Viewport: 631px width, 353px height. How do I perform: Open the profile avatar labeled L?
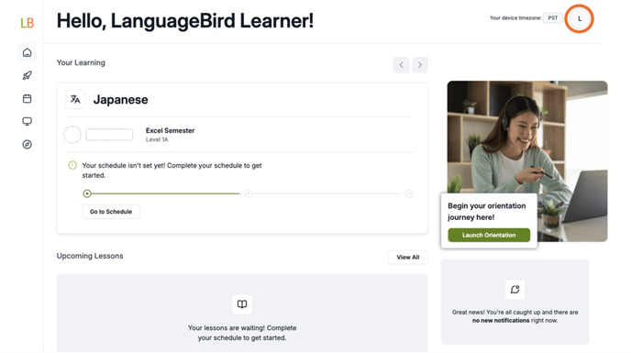pyautogui.click(x=580, y=18)
